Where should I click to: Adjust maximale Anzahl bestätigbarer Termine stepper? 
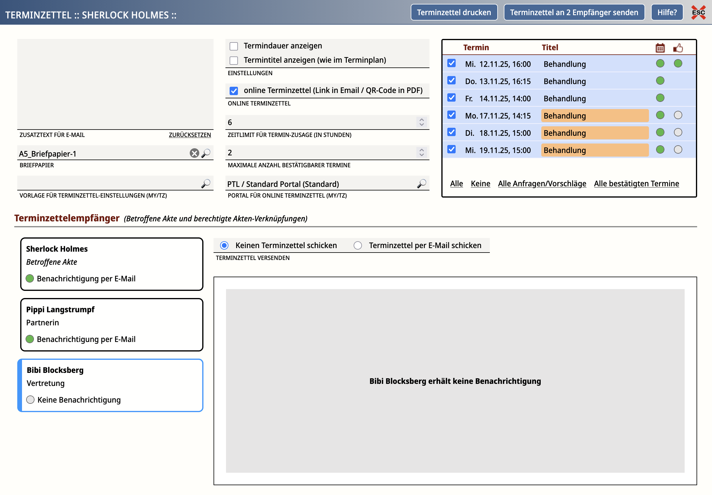421,152
